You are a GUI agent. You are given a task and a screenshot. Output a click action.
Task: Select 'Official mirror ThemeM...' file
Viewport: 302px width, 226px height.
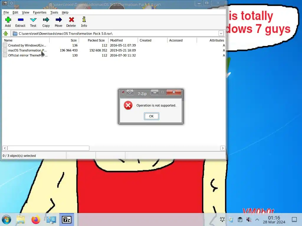point(28,55)
